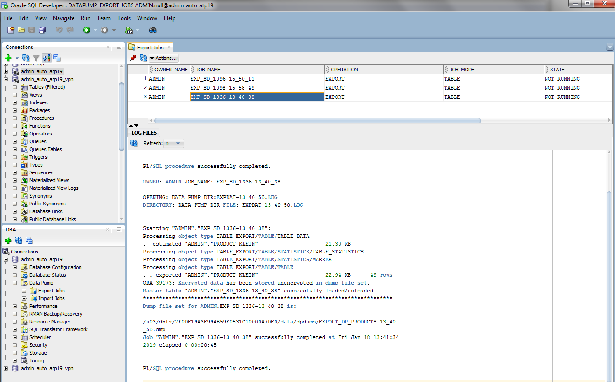Image resolution: width=615 pixels, height=382 pixels.
Task: Toggle the red pin freeze view icon
Action: [x=133, y=58]
